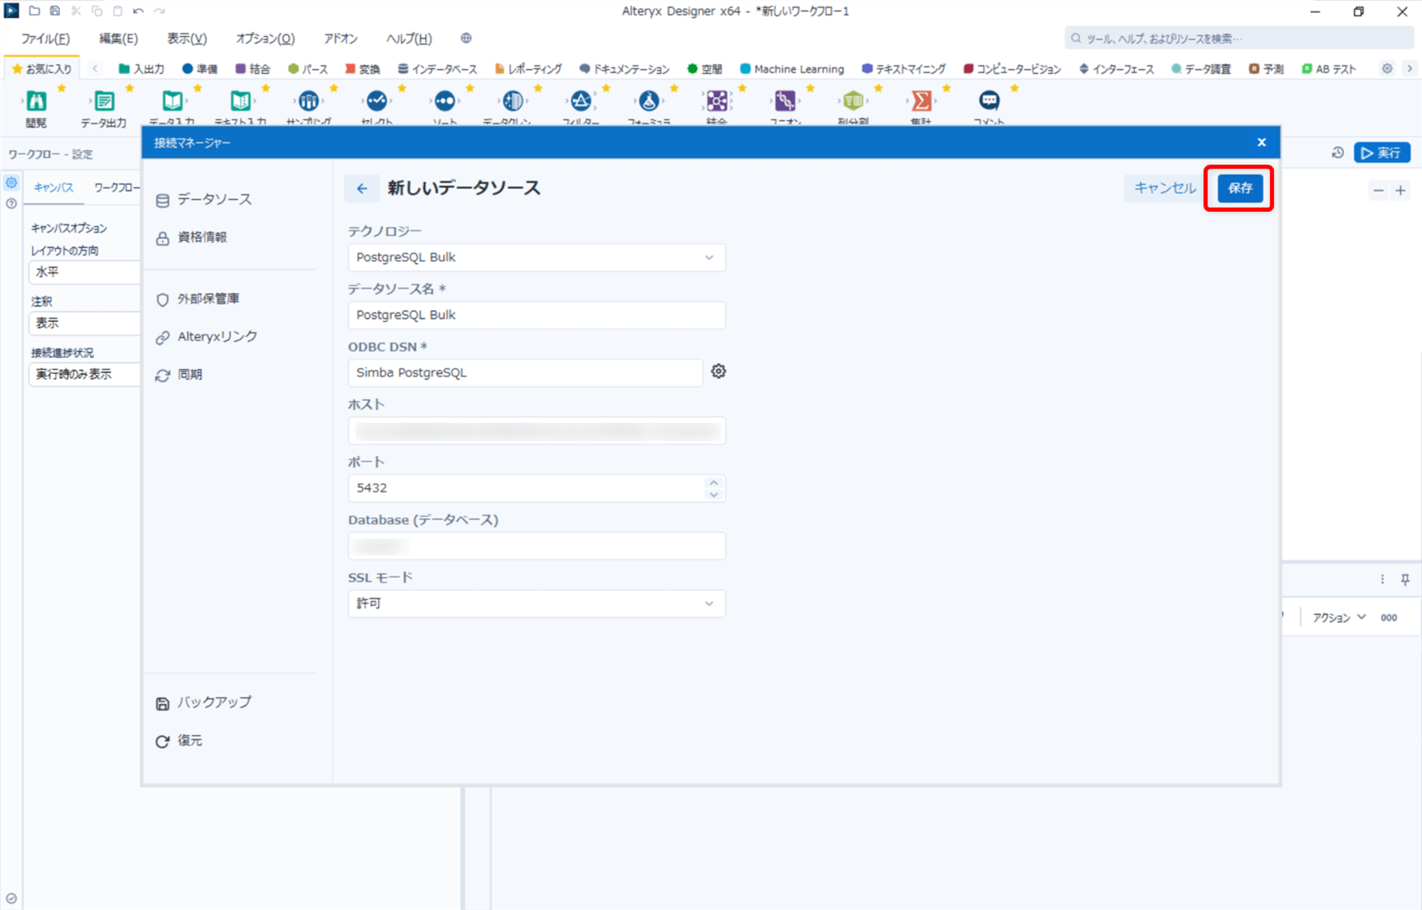
Task: Open バックアップ in sidebar
Action: [204, 702]
